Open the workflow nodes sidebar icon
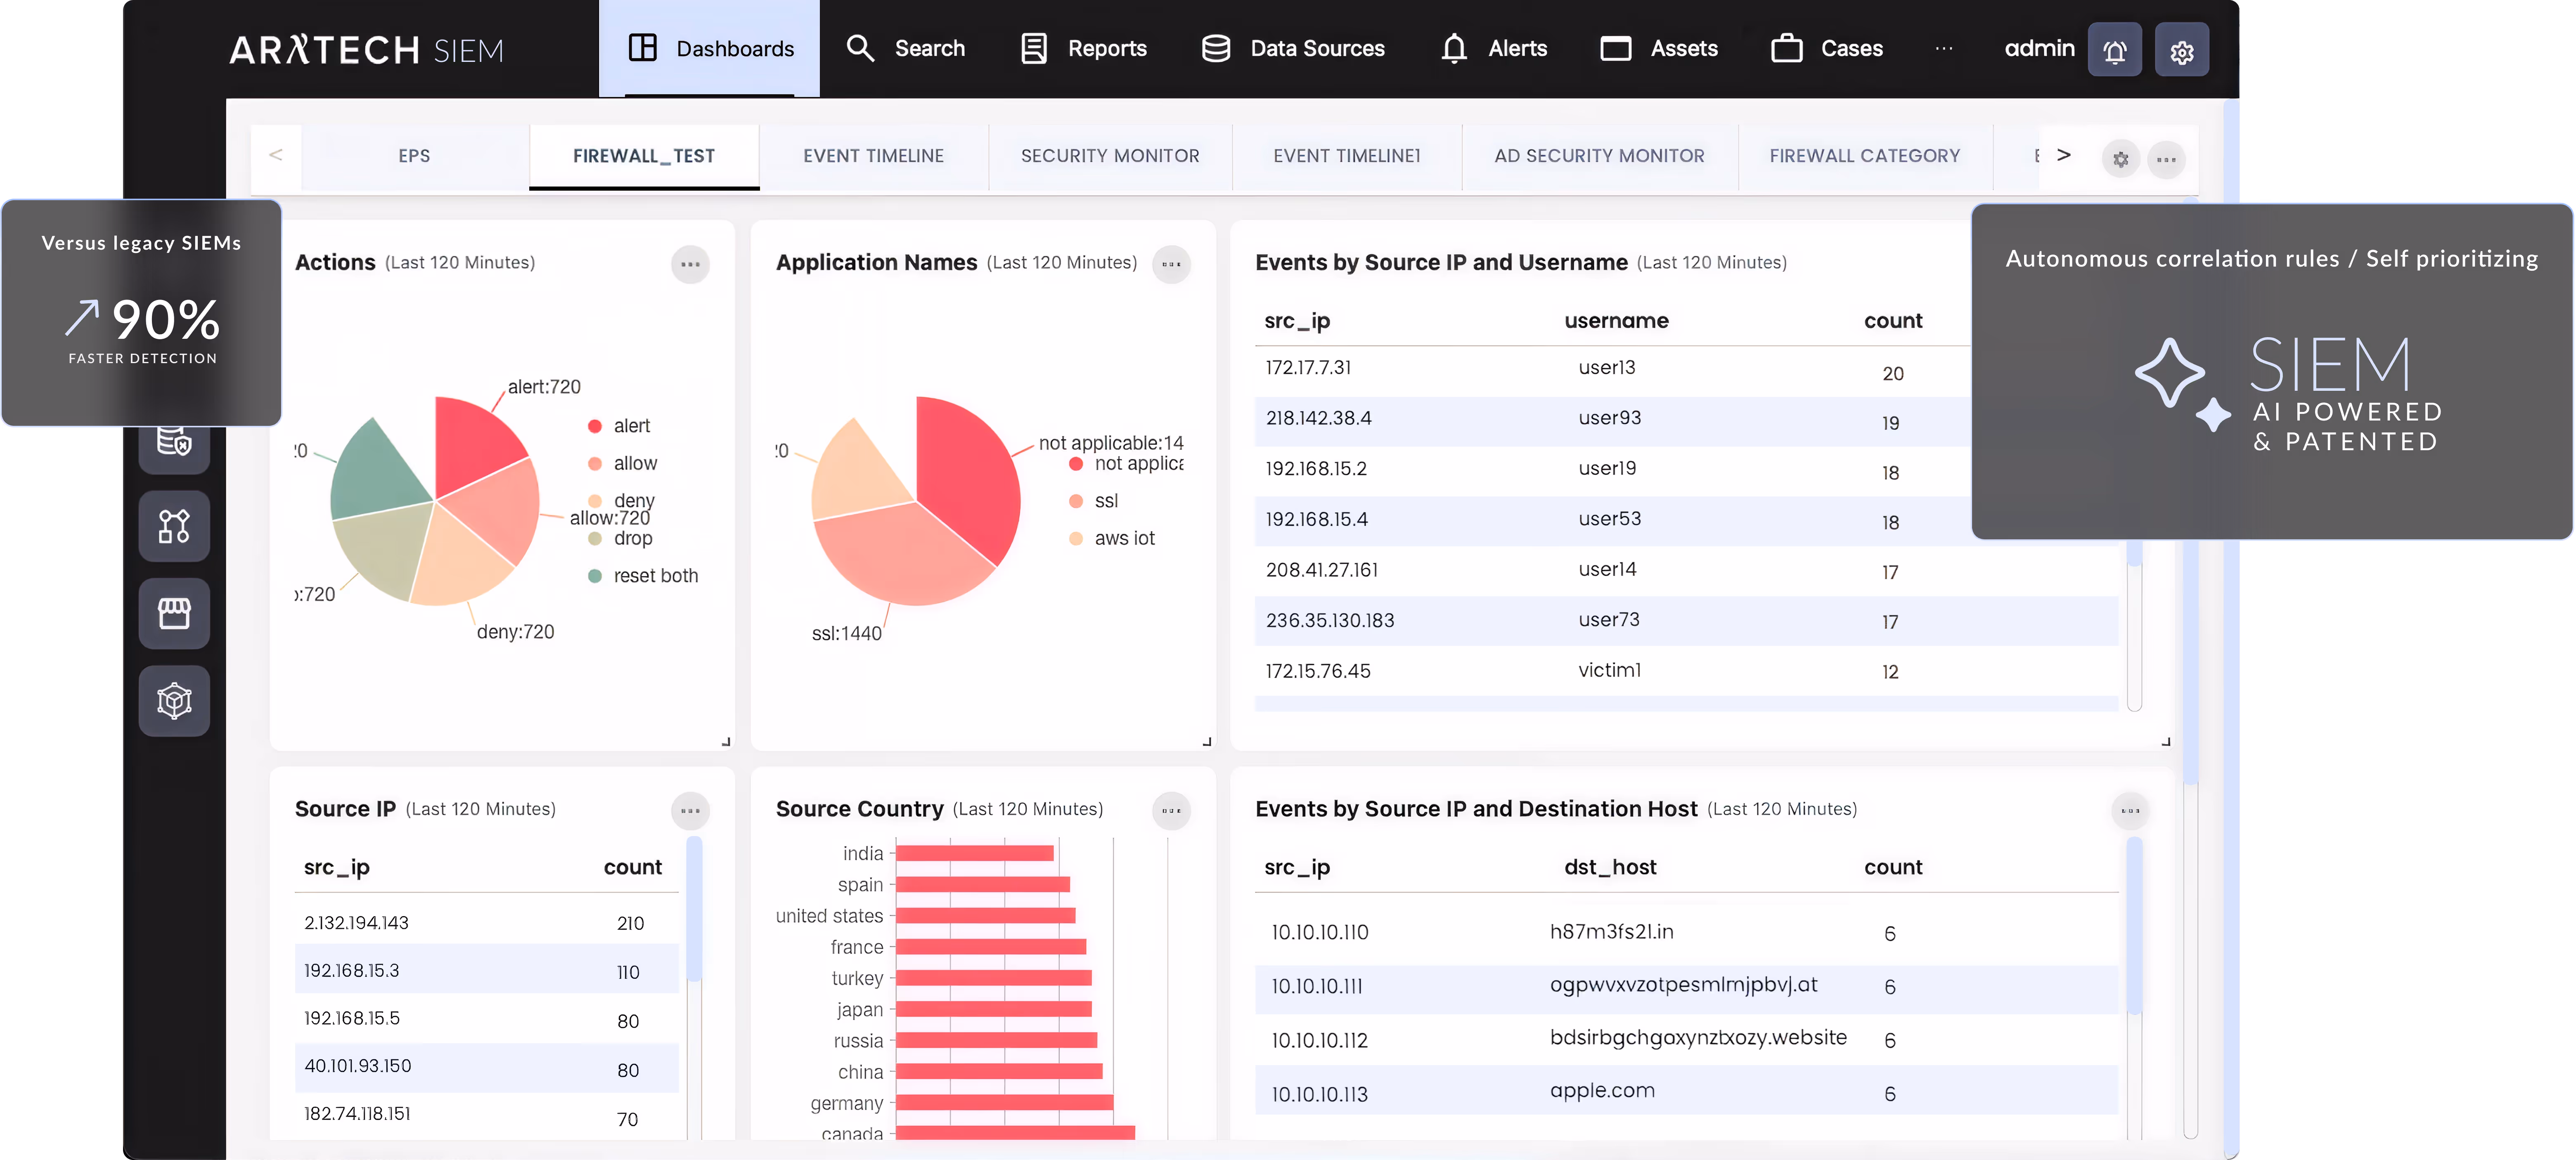 coord(174,526)
